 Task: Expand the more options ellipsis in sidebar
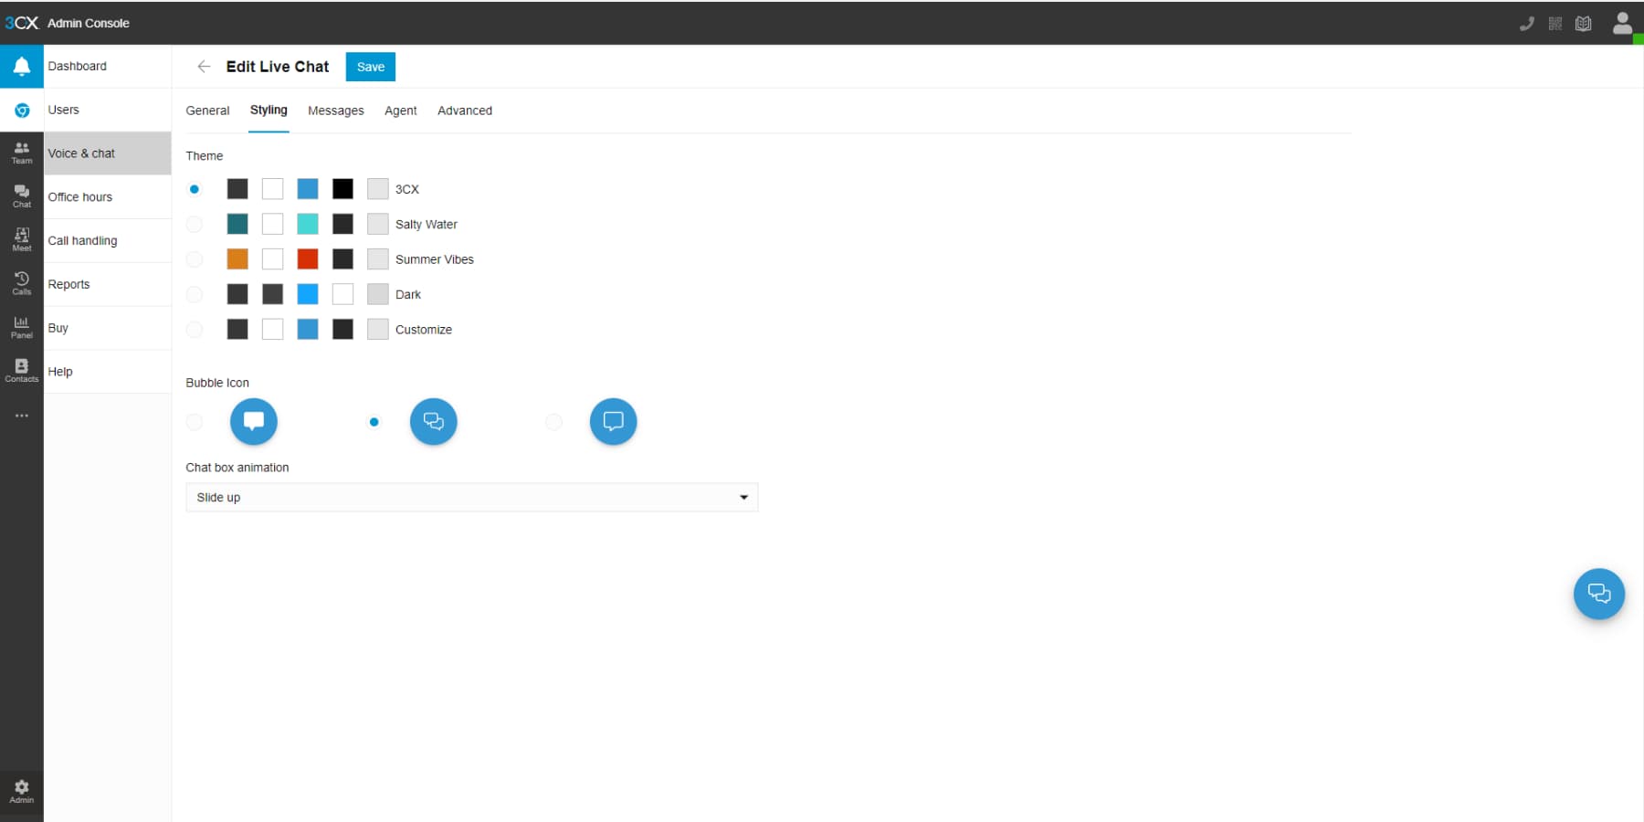pos(21,416)
